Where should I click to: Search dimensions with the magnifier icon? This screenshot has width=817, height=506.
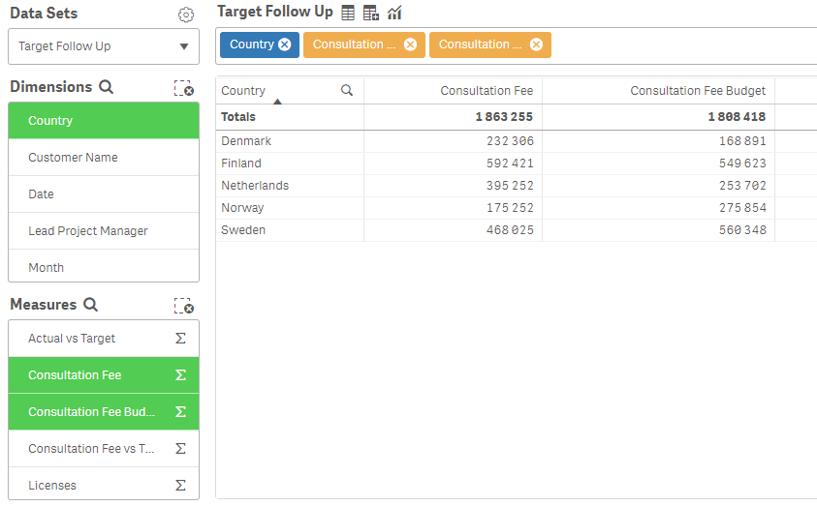[107, 87]
